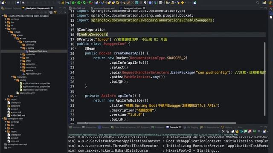This screenshot has width=273, height=153.
Task: Switch to README.md editor tab
Action: [77, 8]
